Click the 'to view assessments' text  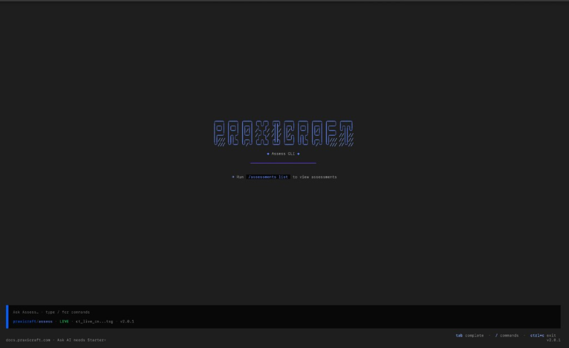(315, 177)
